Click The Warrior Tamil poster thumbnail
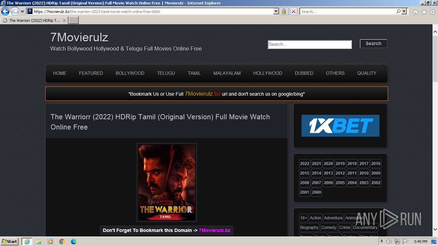Screen dimensions: 438x246 [x=167, y=182]
